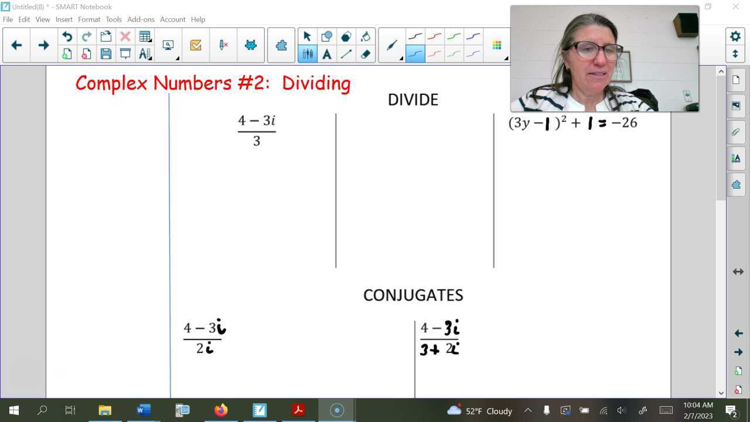This screenshot has height=422, width=750.
Task: Launch Firefox from the taskbar
Action: pyautogui.click(x=220, y=410)
